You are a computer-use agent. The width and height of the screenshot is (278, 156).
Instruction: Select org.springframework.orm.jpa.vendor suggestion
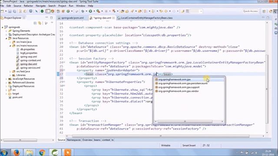coord(179,91)
